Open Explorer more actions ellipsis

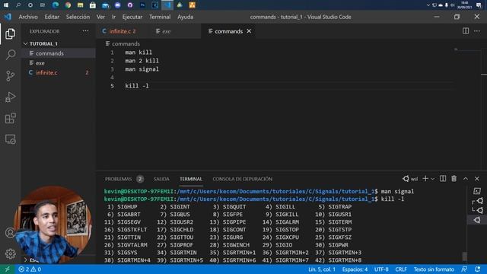click(x=85, y=31)
